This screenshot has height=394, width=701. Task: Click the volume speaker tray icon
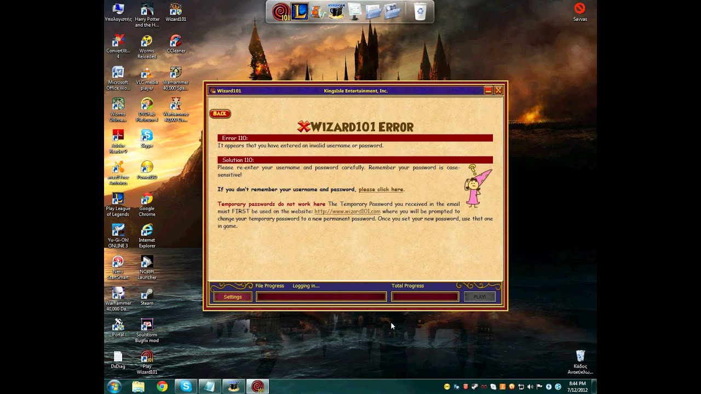(530, 387)
